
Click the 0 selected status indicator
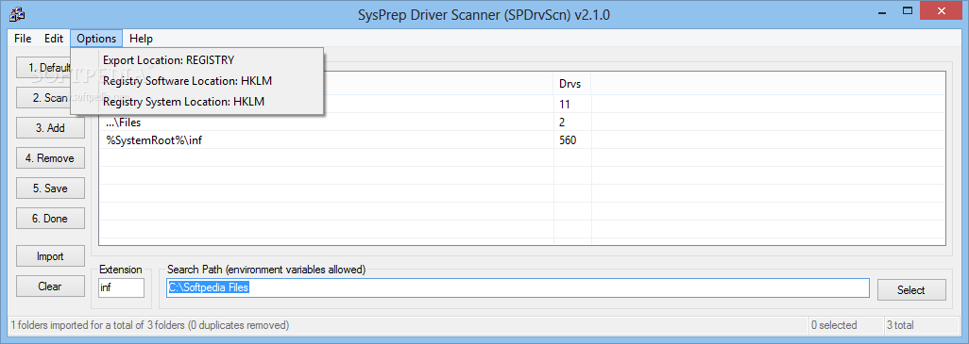point(834,325)
